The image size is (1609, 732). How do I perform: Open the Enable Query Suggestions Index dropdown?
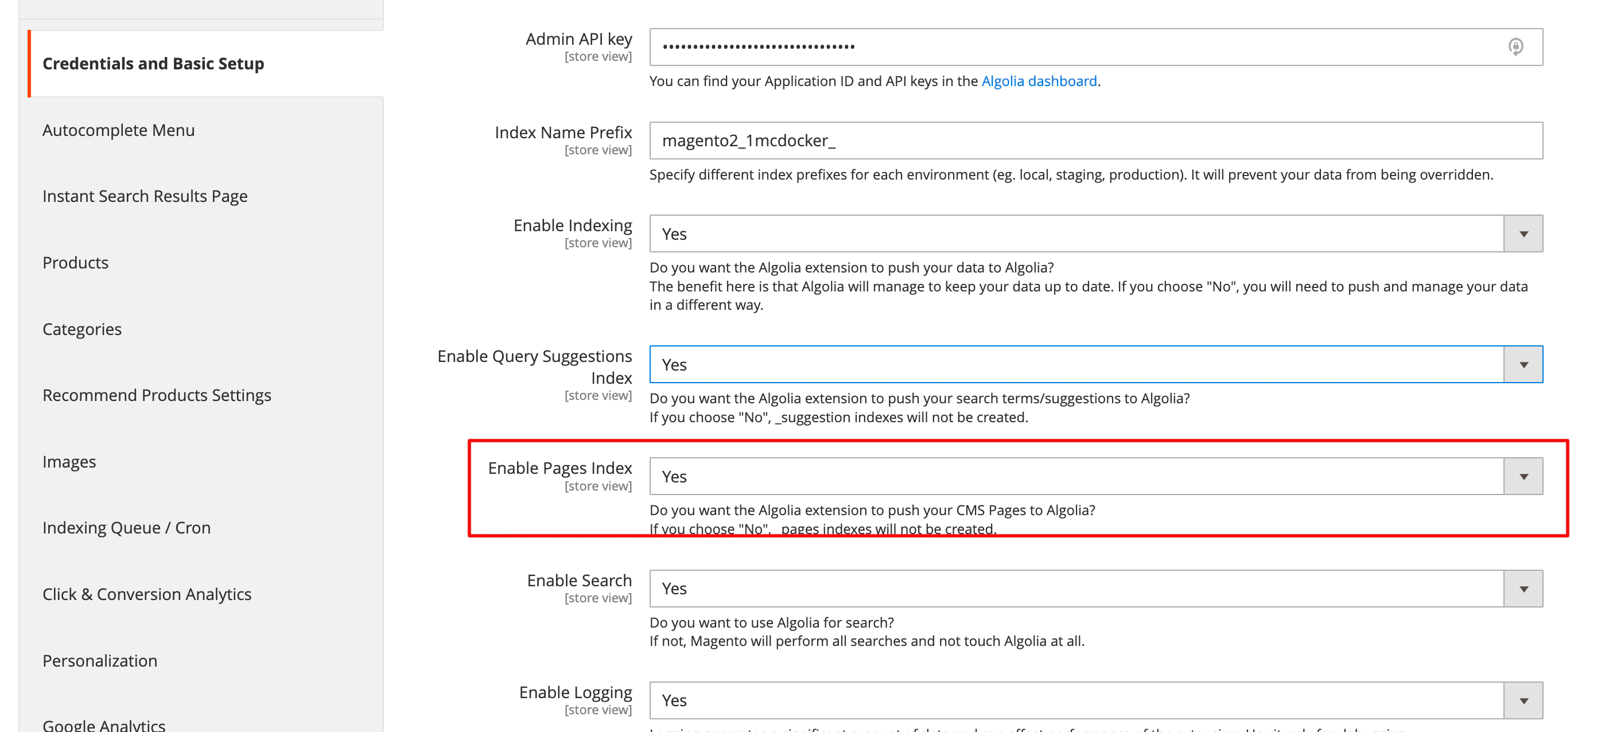click(x=1523, y=364)
